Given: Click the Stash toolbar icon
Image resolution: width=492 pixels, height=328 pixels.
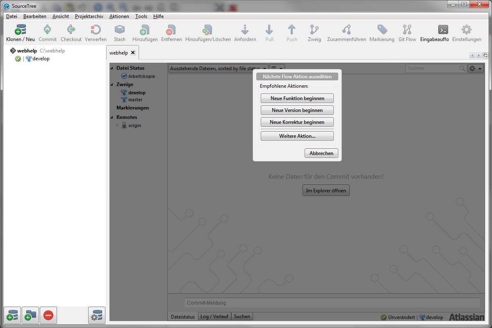Looking at the screenshot, I should 120,30.
